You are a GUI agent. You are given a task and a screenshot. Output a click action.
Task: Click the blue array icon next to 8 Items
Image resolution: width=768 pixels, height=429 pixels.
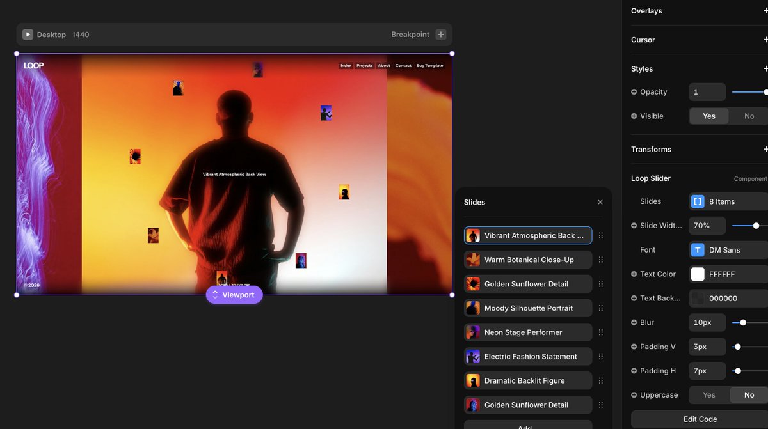pos(698,201)
